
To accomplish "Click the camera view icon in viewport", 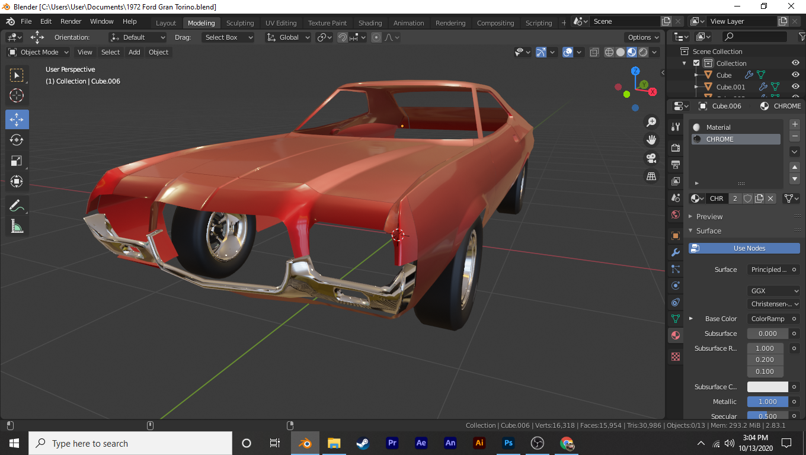I will click(651, 158).
